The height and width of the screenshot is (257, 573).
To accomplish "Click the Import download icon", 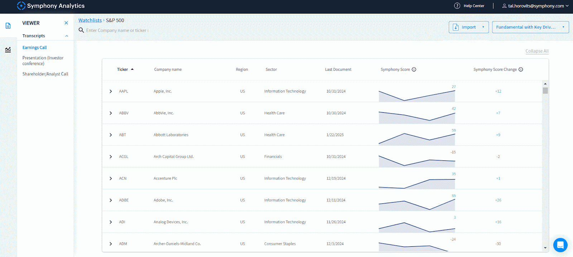I will (456, 27).
